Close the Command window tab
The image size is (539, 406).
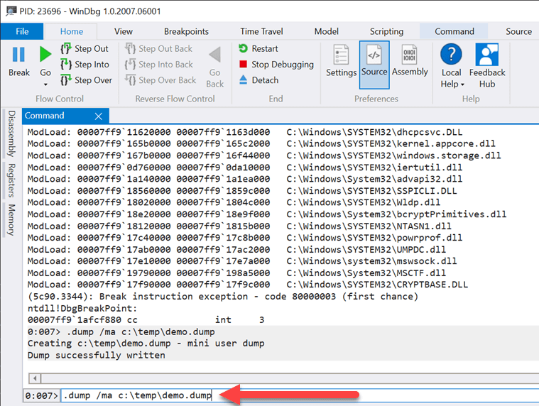[x=99, y=116]
